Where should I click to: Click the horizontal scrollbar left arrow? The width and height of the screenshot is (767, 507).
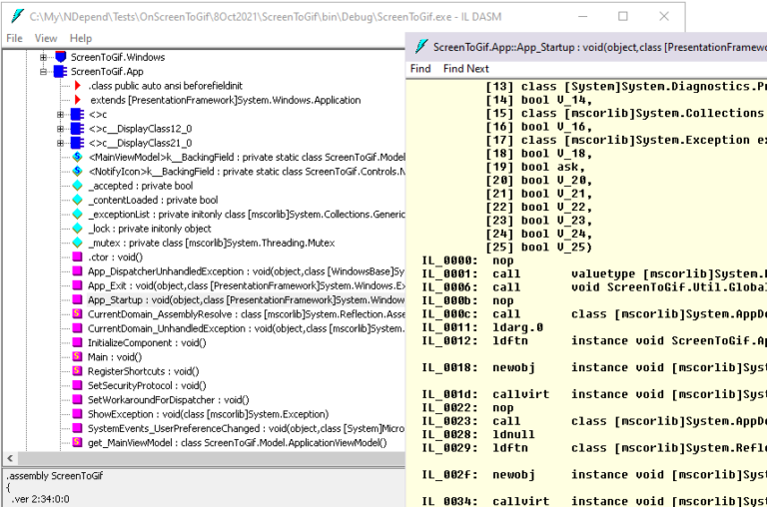click(10, 459)
